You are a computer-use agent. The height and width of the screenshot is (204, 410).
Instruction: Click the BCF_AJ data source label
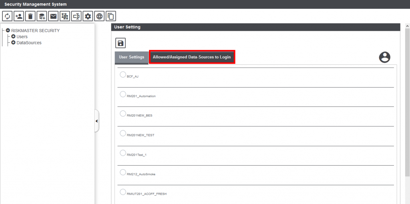coord(133,76)
